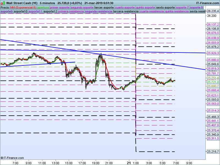The height and width of the screenshot is (165, 220).
Task: Click the 25.514,3 price axis label
Action: tap(213, 111)
